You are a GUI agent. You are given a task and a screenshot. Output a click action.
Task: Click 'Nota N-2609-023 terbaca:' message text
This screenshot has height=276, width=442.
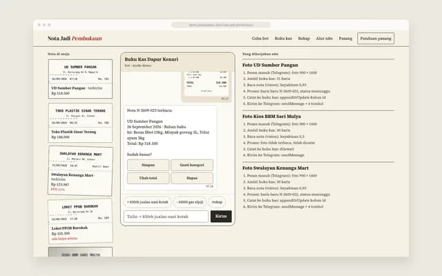point(150,110)
